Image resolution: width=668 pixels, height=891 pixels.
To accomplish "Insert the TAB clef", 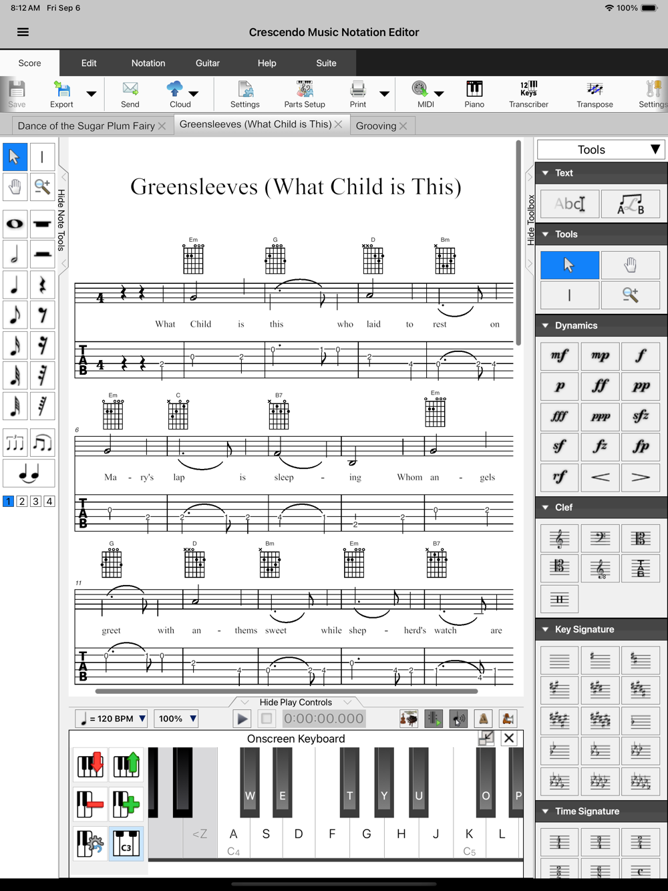I will (641, 568).
